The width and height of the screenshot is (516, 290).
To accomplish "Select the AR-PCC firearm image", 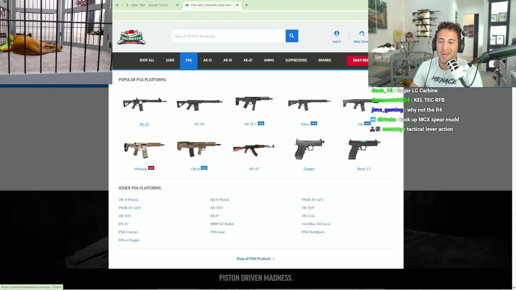I will click(x=254, y=103).
